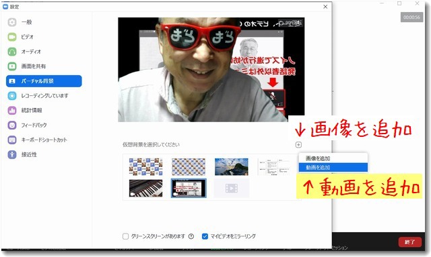Select the ビデオ camera icon
Image resolution: width=431 pixels, height=257 pixels.
(12, 37)
